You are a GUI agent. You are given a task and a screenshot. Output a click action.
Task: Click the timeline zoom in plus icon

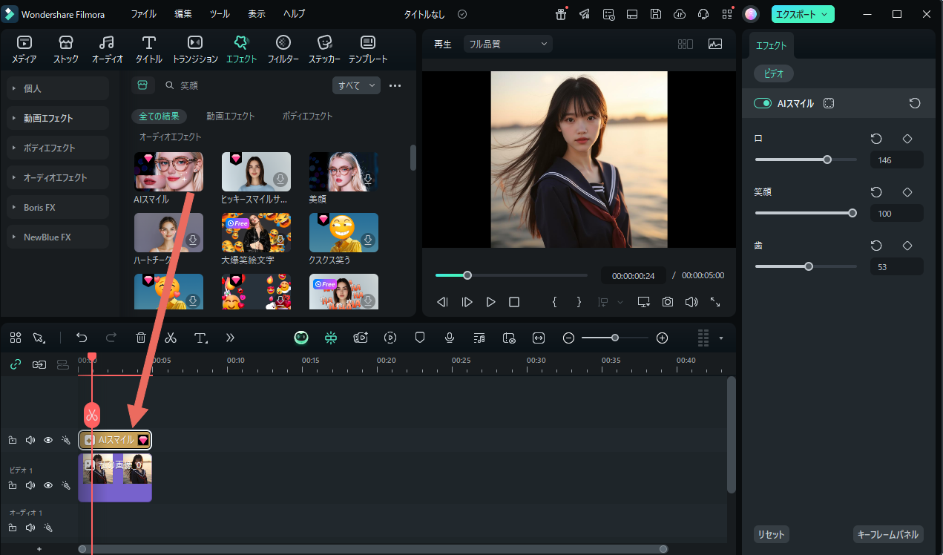click(x=663, y=338)
